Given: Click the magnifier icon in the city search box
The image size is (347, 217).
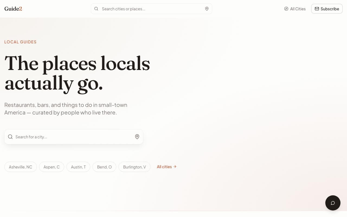Looking at the screenshot, I should (x=10, y=137).
